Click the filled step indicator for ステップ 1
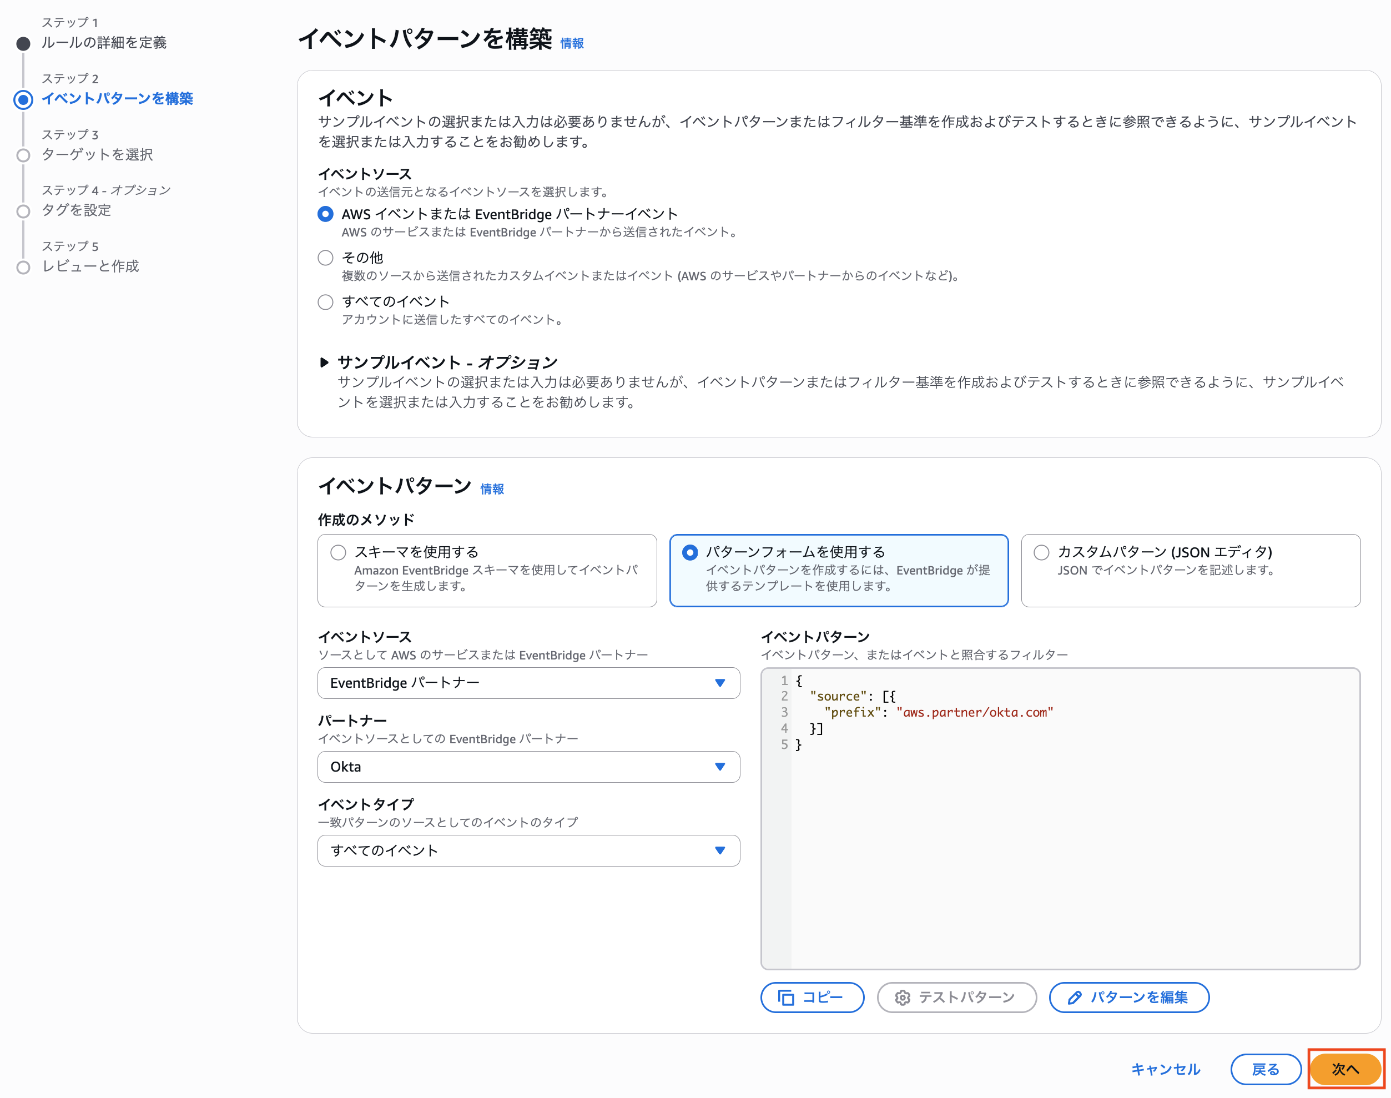The image size is (1391, 1098). [x=24, y=43]
